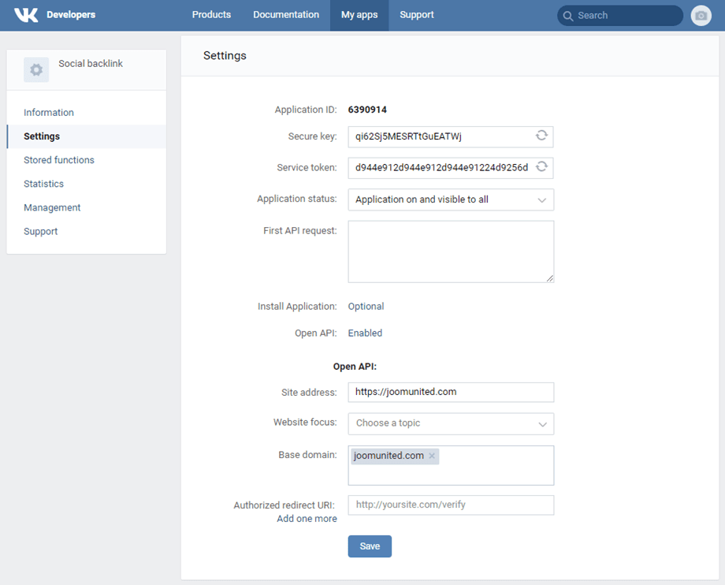View the Statistics sidebar section
Screen dimensions: 725x585
pos(44,184)
